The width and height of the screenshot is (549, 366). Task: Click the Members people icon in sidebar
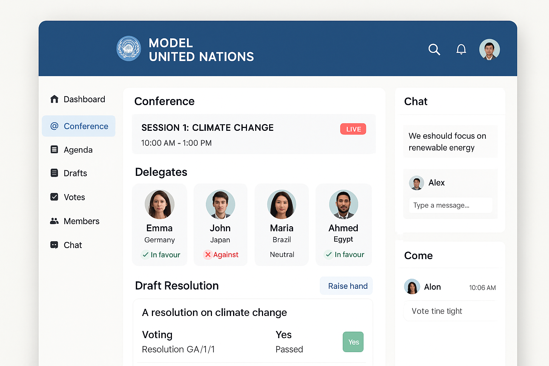(54, 221)
